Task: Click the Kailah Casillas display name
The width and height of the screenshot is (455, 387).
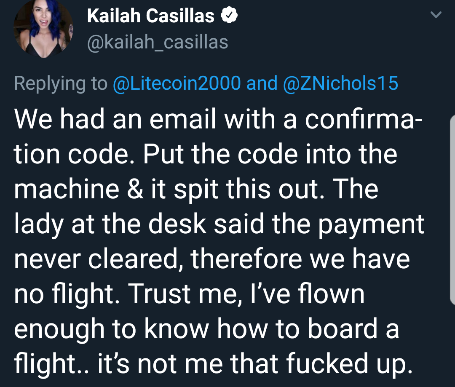Action: pyautogui.click(x=151, y=16)
